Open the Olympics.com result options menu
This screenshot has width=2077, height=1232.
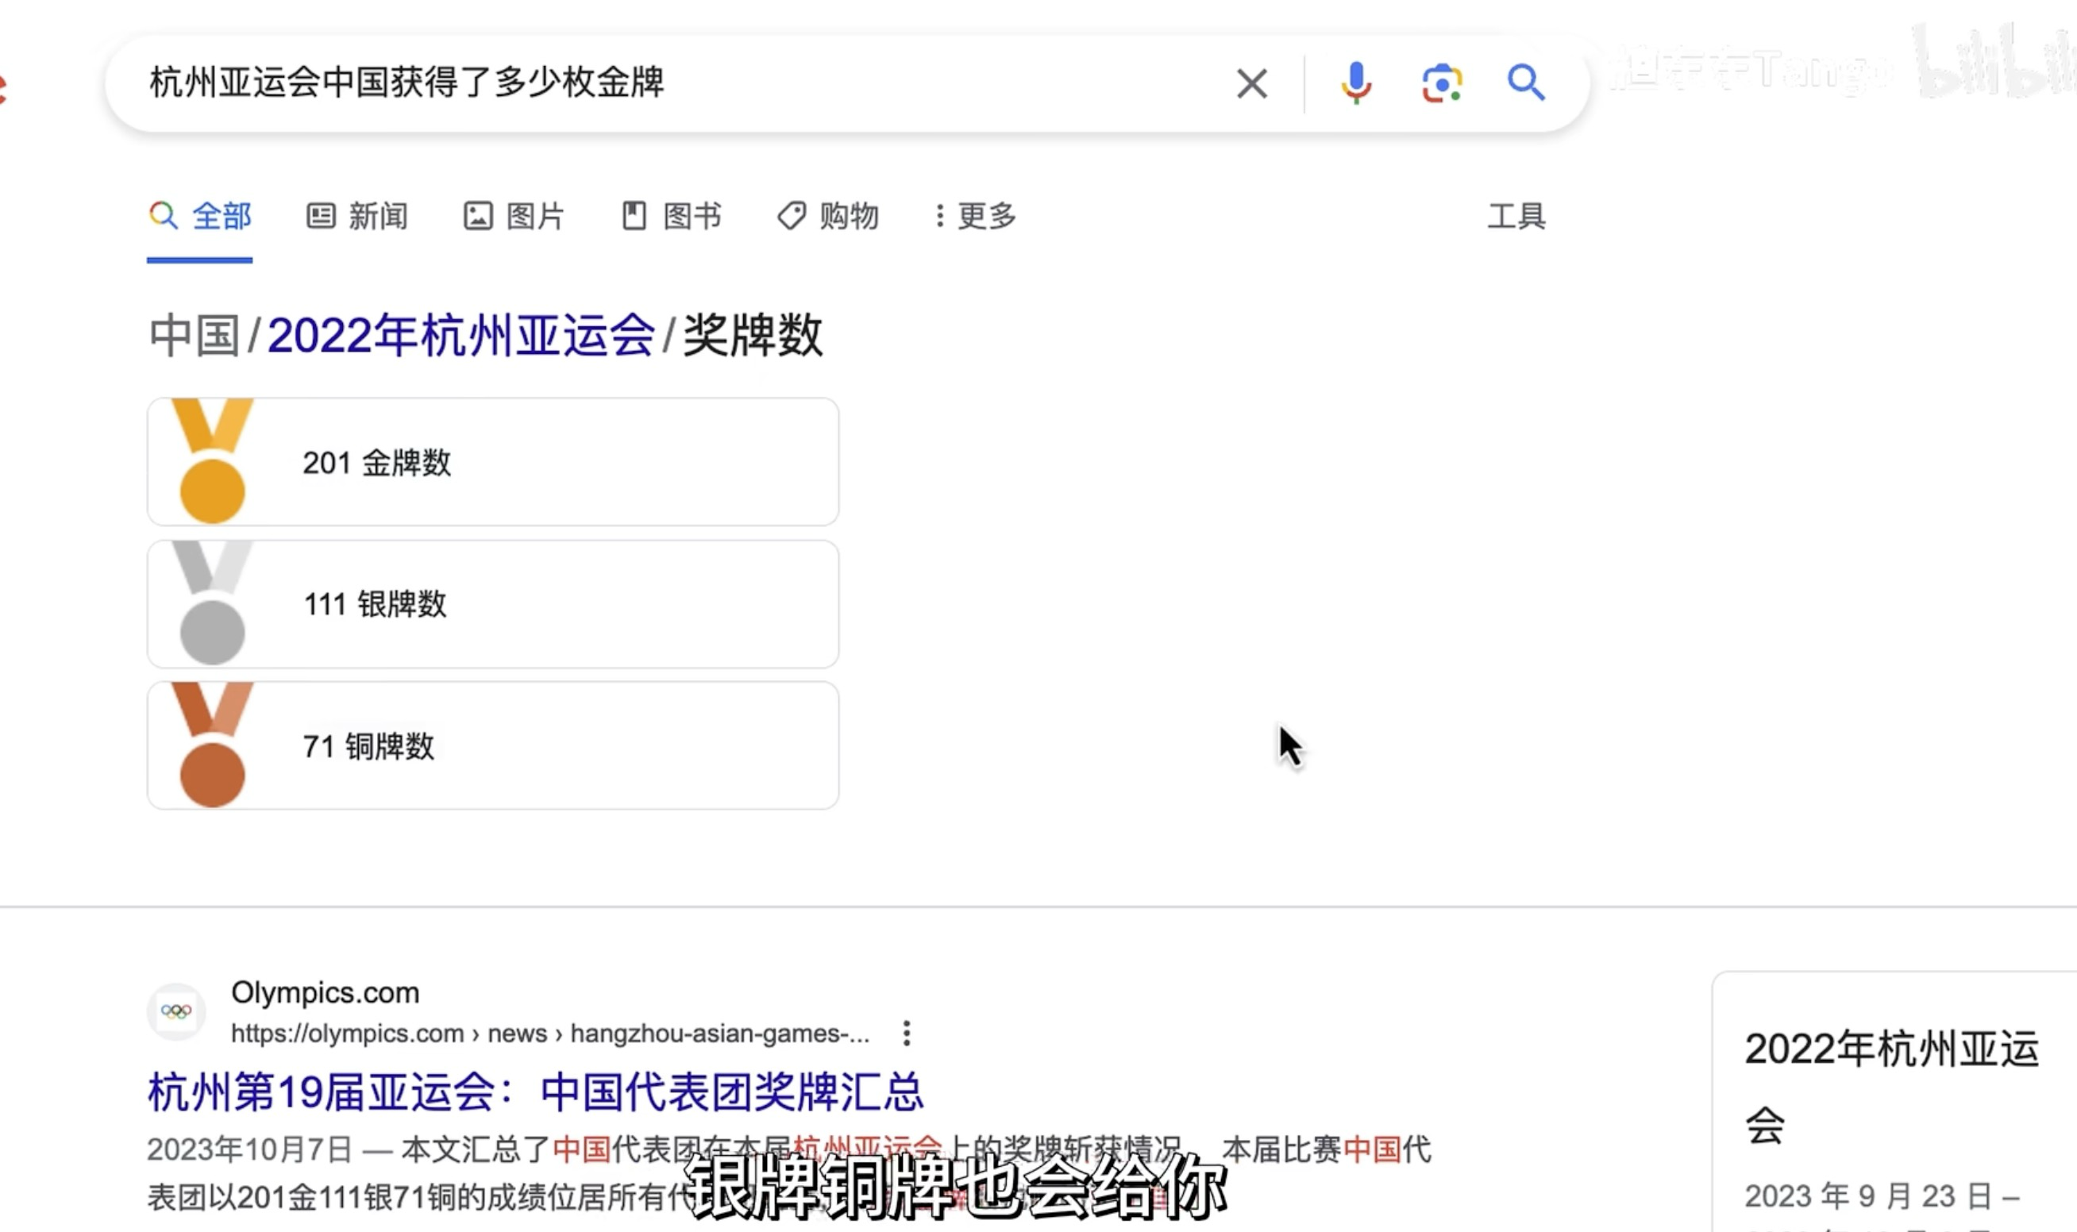point(907,1033)
